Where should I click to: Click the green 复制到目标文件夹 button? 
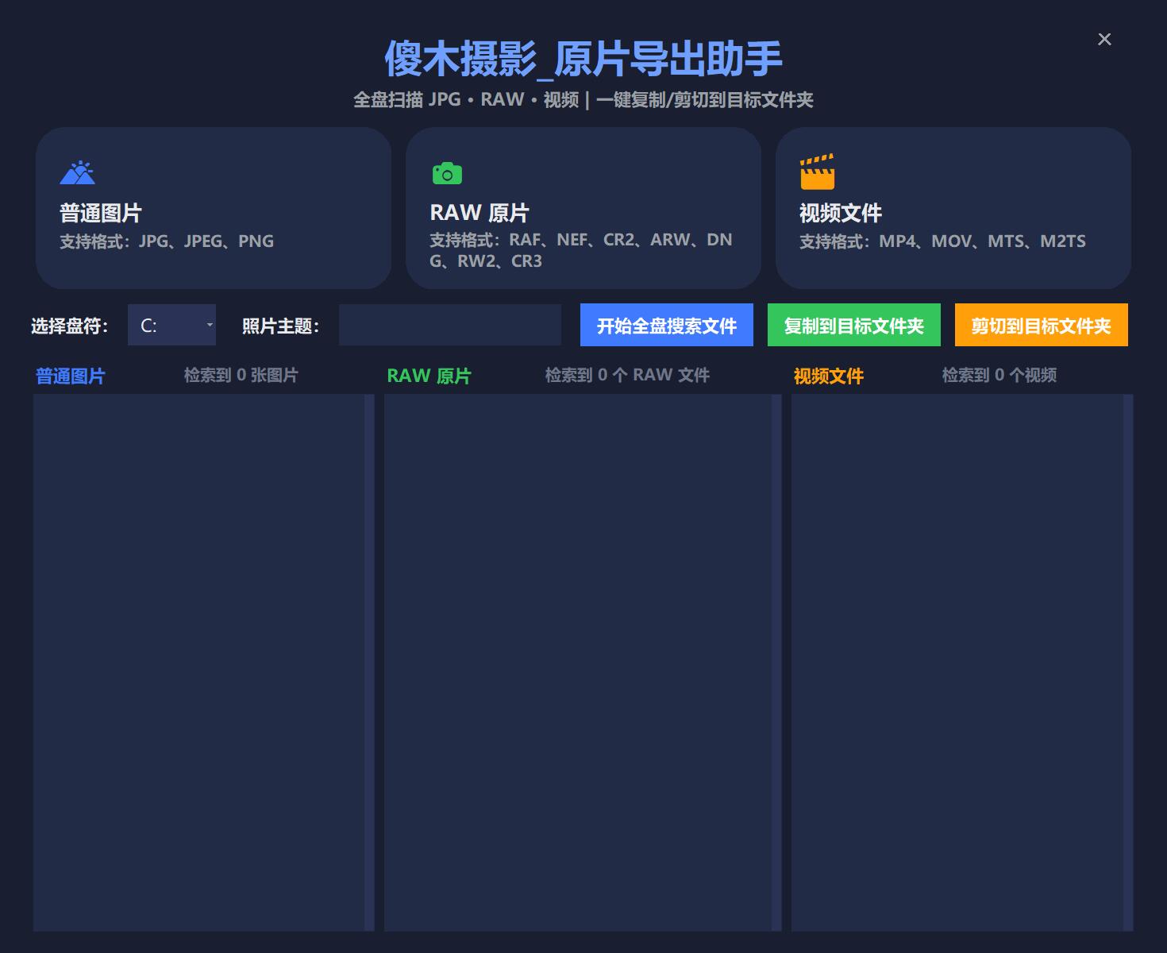tap(853, 325)
